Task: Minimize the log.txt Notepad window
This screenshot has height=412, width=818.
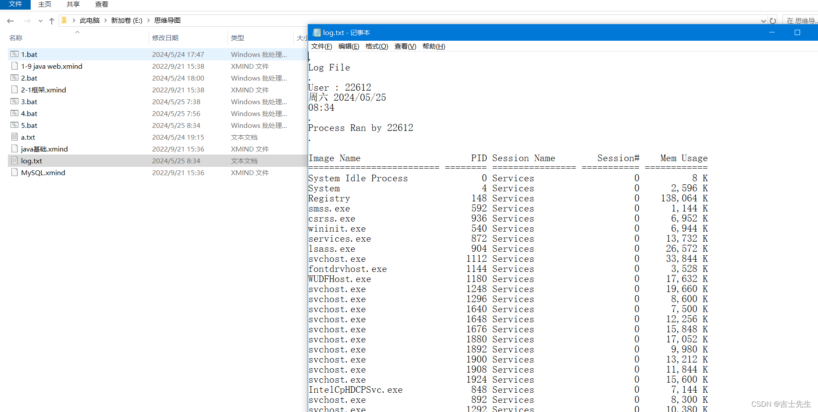Action: (772, 32)
